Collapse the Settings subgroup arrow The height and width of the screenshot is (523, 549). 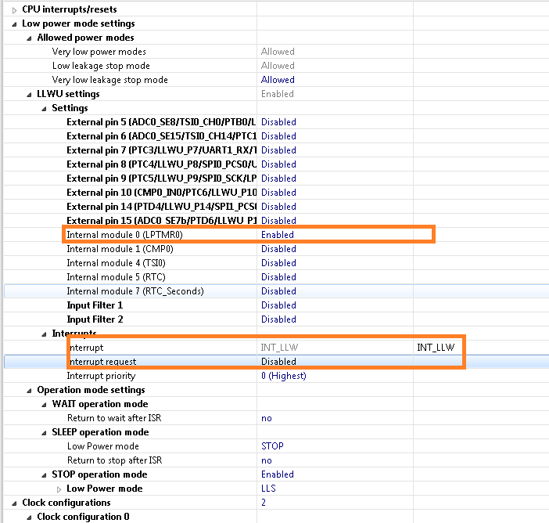click(44, 109)
